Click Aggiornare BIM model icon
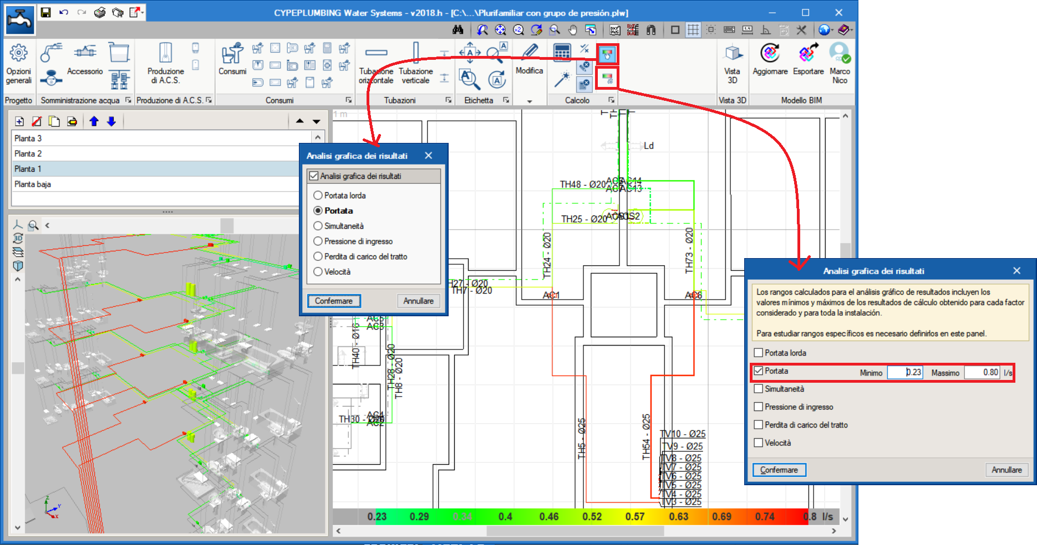 pyautogui.click(x=770, y=59)
